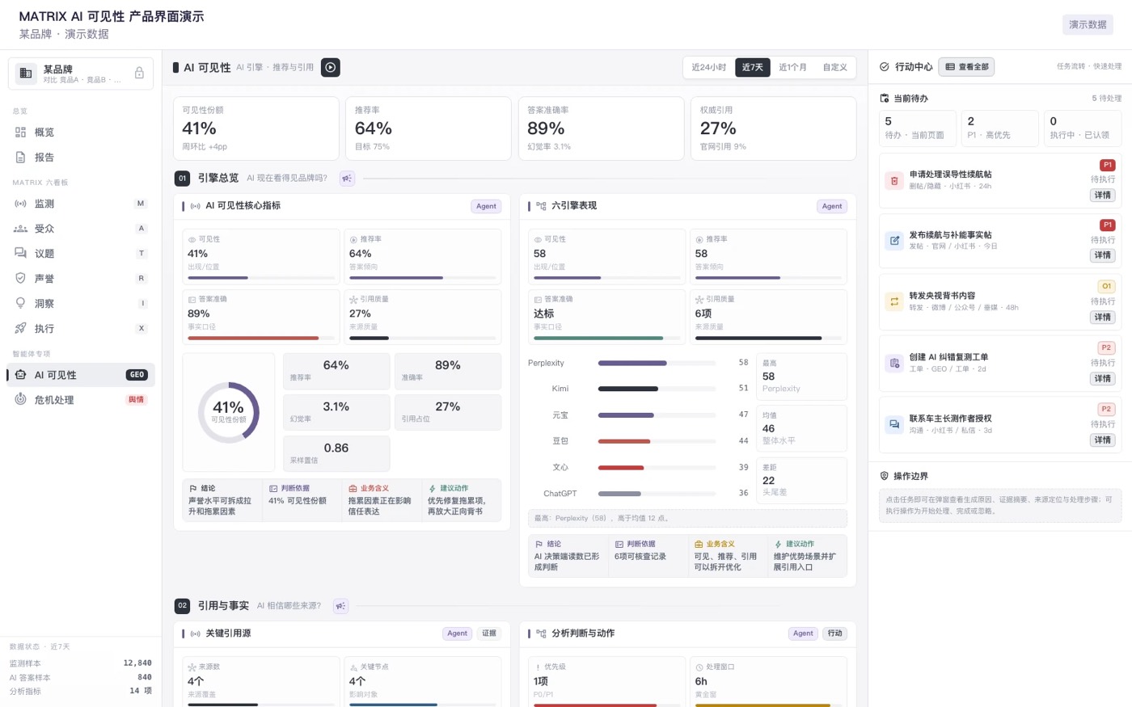The width and height of the screenshot is (1132, 707).
Task: Click the work-order icon on 创建 AI 纠错复测工单
Action: (894, 363)
